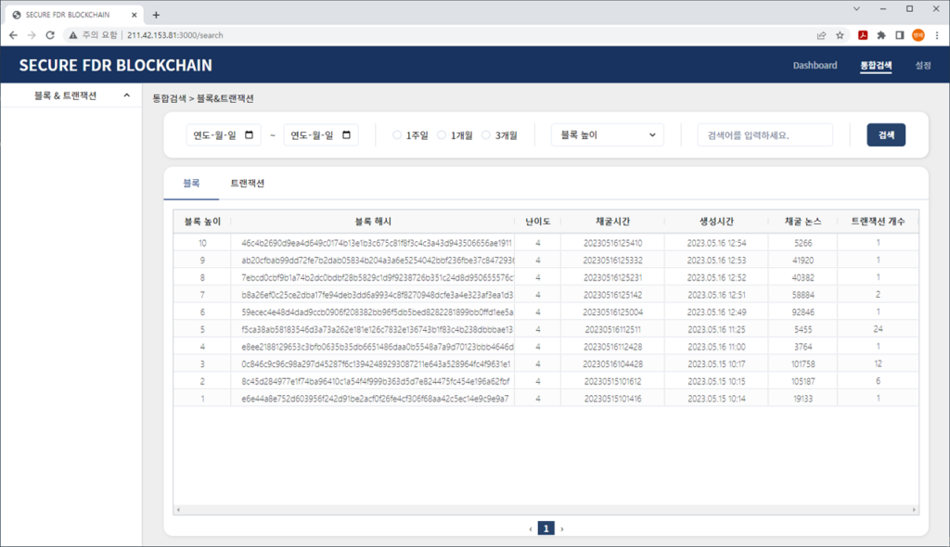Click the bookmark star icon
The height and width of the screenshot is (547, 950).
click(x=840, y=35)
